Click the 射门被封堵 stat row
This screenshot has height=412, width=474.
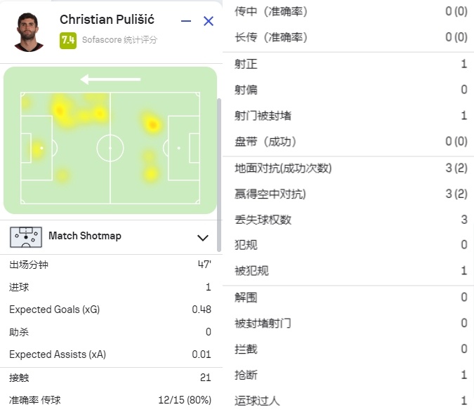coord(348,116)
